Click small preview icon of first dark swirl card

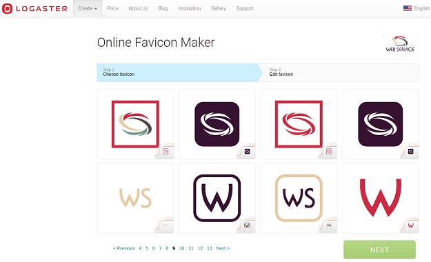tap(247, 152)
